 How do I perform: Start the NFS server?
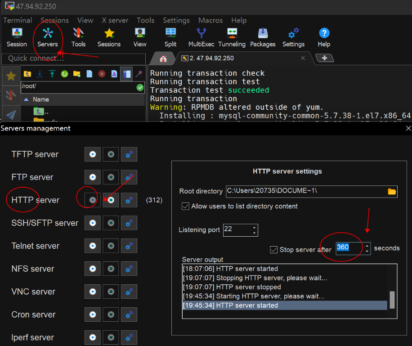point(93,269)
